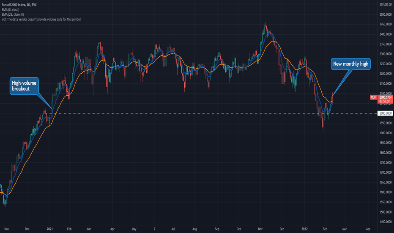The image size is (394, 233).
Task: Click the 1450.0000 price scale label
Action: [x=386, y=222]
